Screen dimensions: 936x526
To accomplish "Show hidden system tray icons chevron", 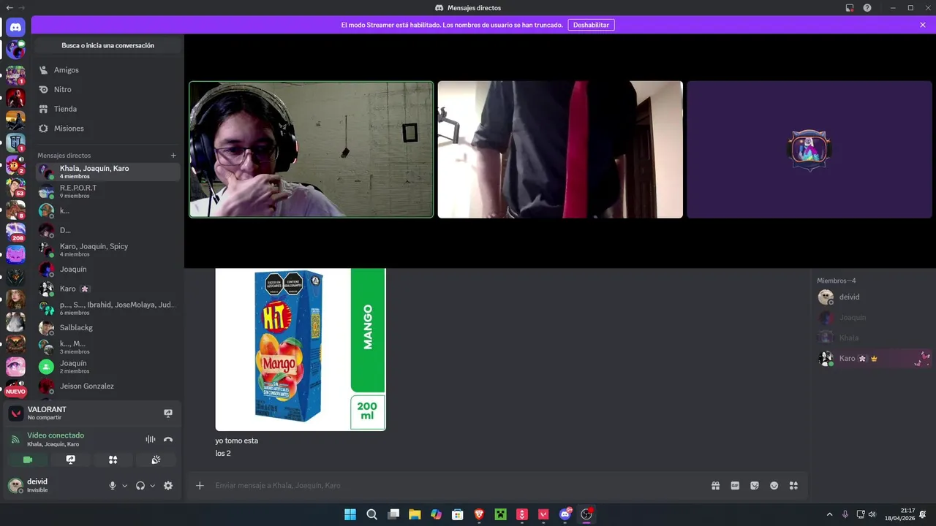I will (x=829, y=515).
